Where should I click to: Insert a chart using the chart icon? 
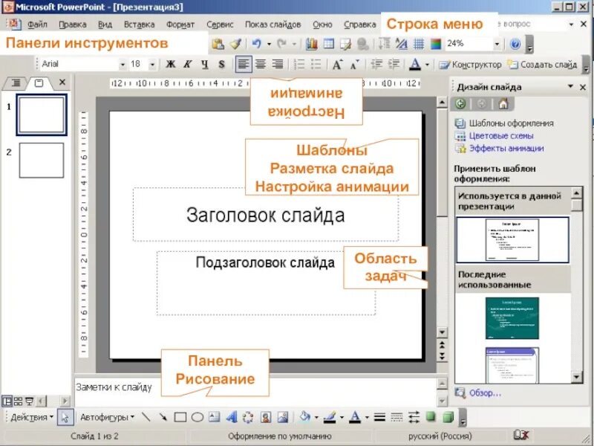point(311,44)
